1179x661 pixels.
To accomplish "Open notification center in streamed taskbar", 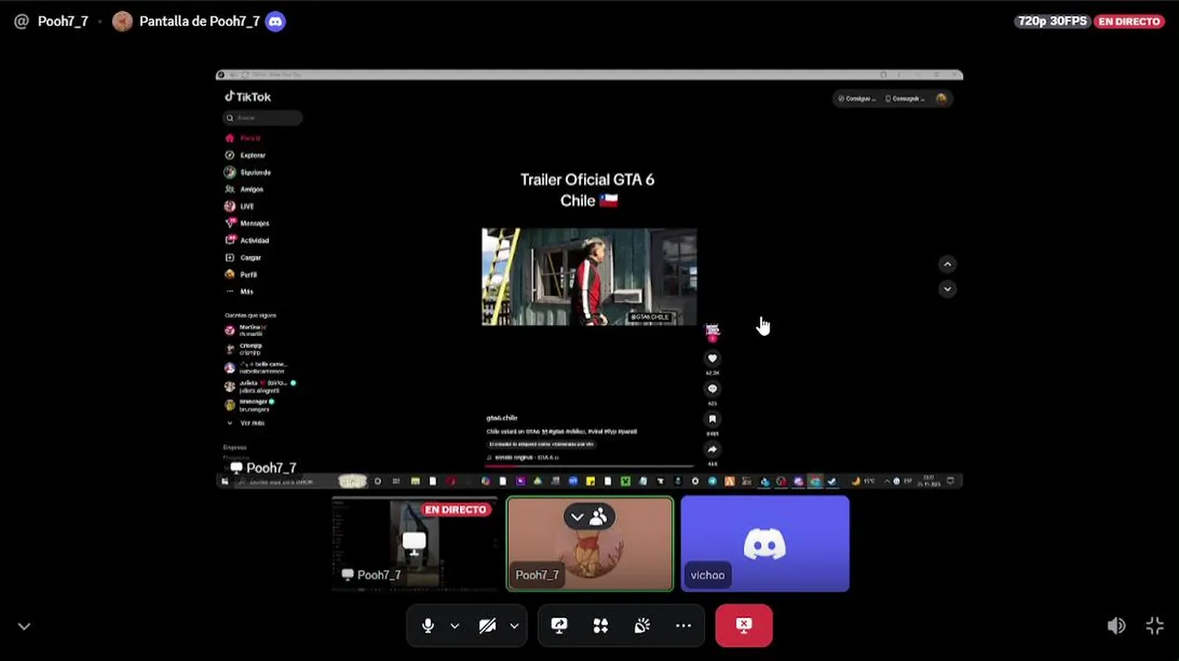I will click(951, 481).
